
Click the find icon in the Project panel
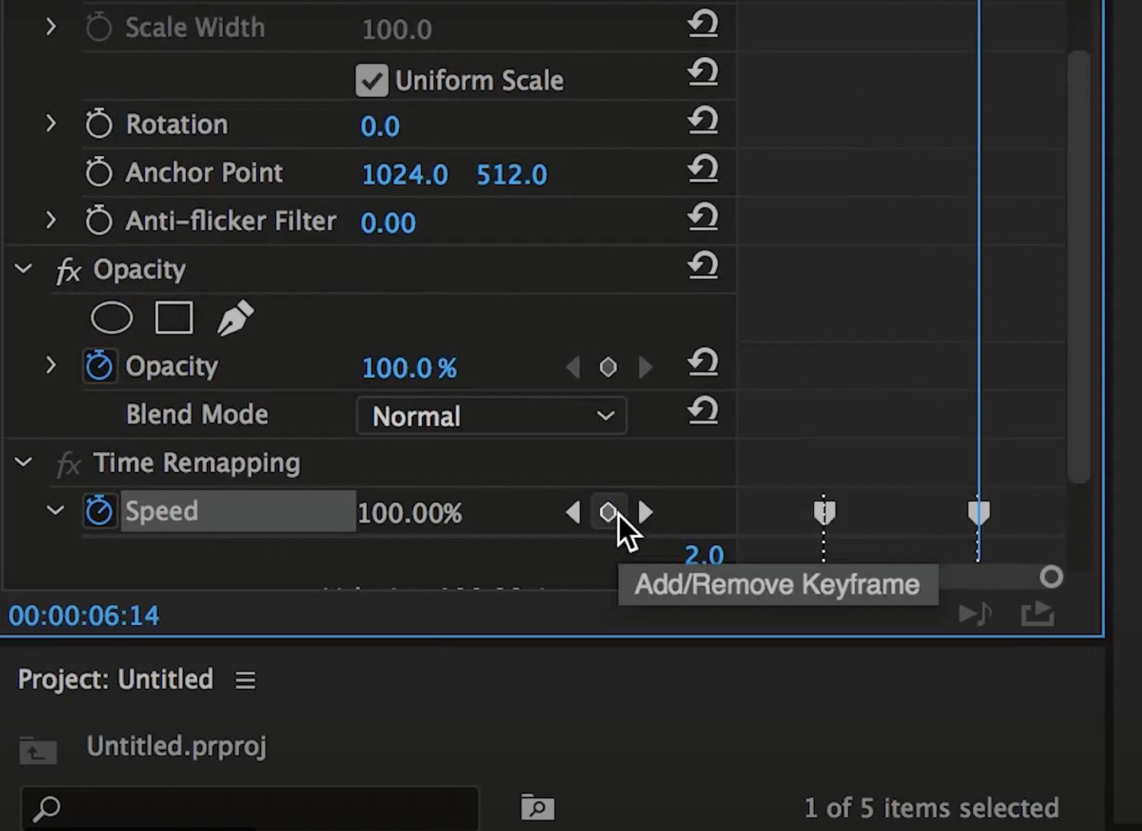coord(536,808)
